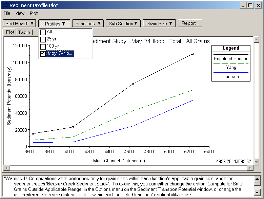Screen dimensions: 264x199
Task: Uncheck the May '74 flood profile
Action: 43,53
